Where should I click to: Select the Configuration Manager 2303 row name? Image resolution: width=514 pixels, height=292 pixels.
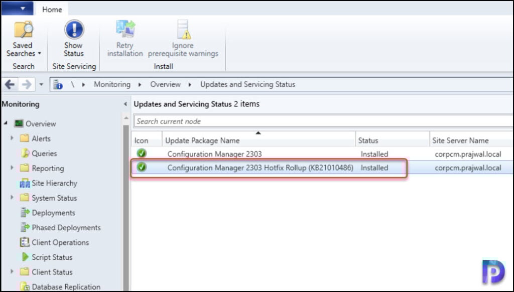(215, 154)
